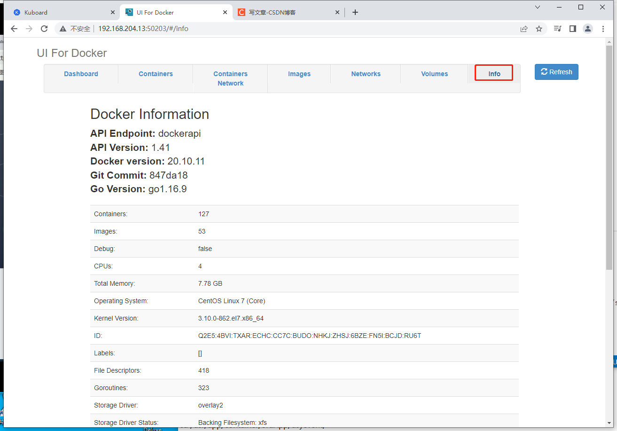The image size is (617, 431).
Task: Click the CSDN tab favicon
Action: point(241,12)
